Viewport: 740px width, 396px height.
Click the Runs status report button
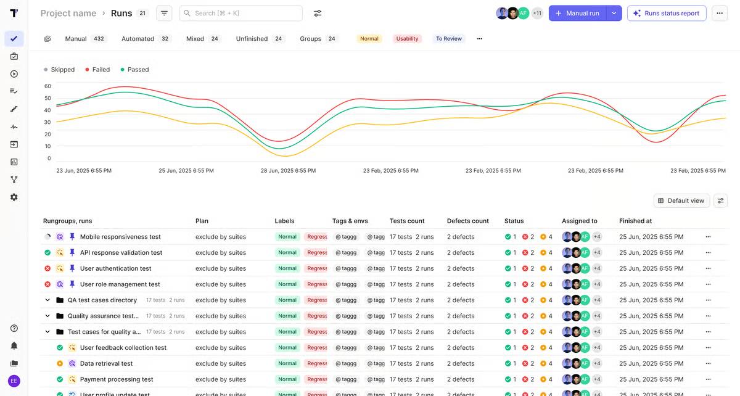tap(667, 12)
